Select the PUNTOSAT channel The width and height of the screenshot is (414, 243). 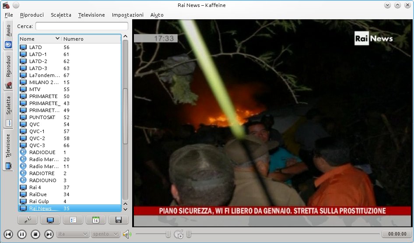[x=70, y=117]
